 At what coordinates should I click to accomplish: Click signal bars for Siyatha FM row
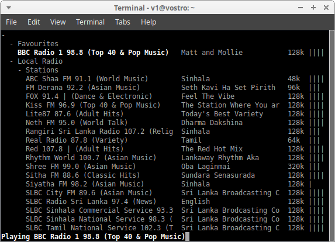click(310, 184)
